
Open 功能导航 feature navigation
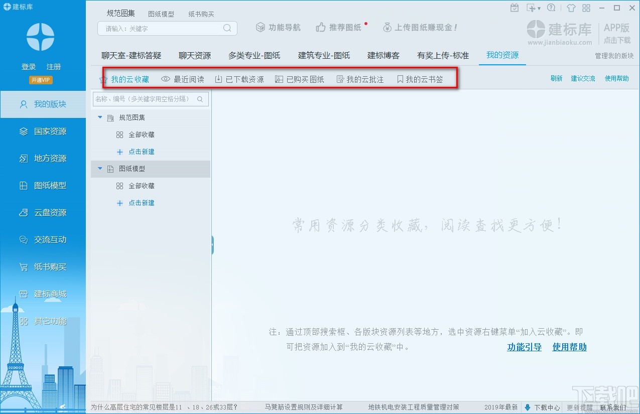click(278, 28)
